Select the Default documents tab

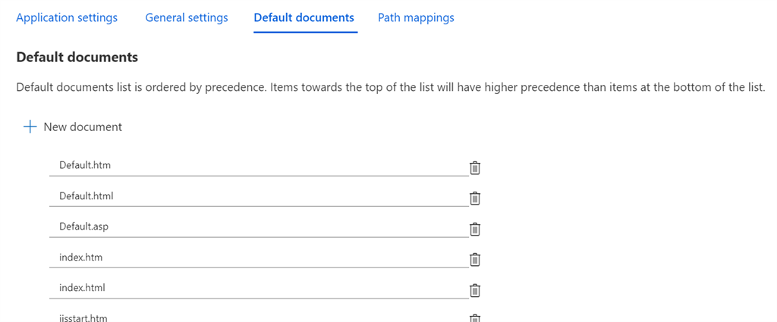pyautogui.click(x=304, y=18)
